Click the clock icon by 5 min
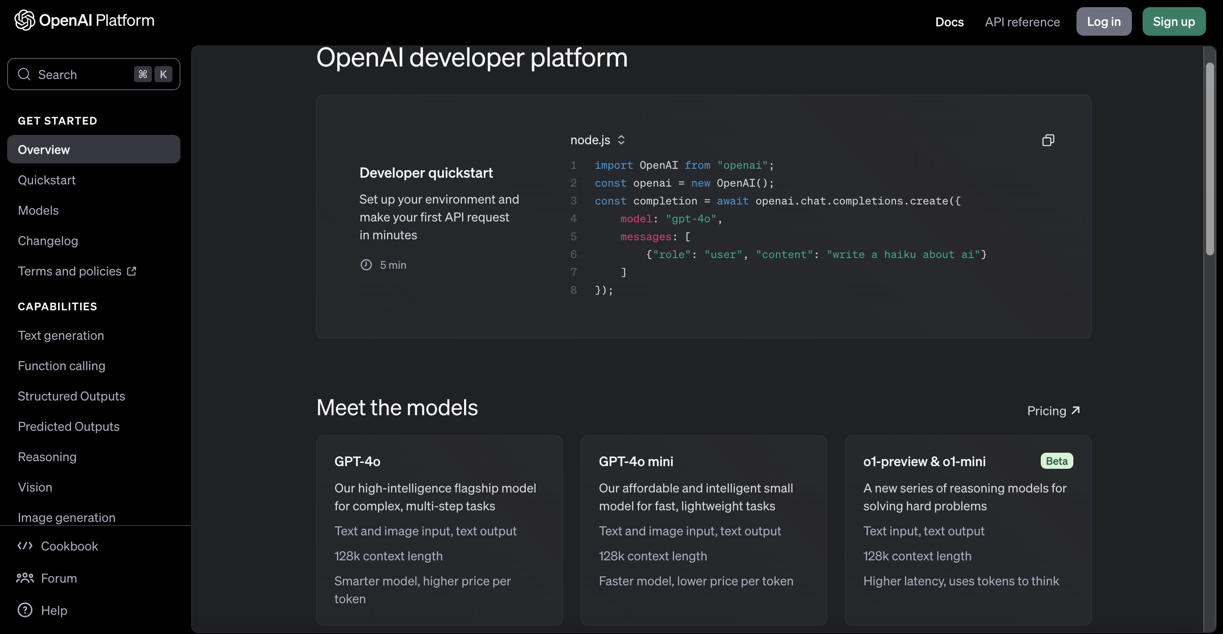Viewport: 1223px width, 634px height. 366,265
